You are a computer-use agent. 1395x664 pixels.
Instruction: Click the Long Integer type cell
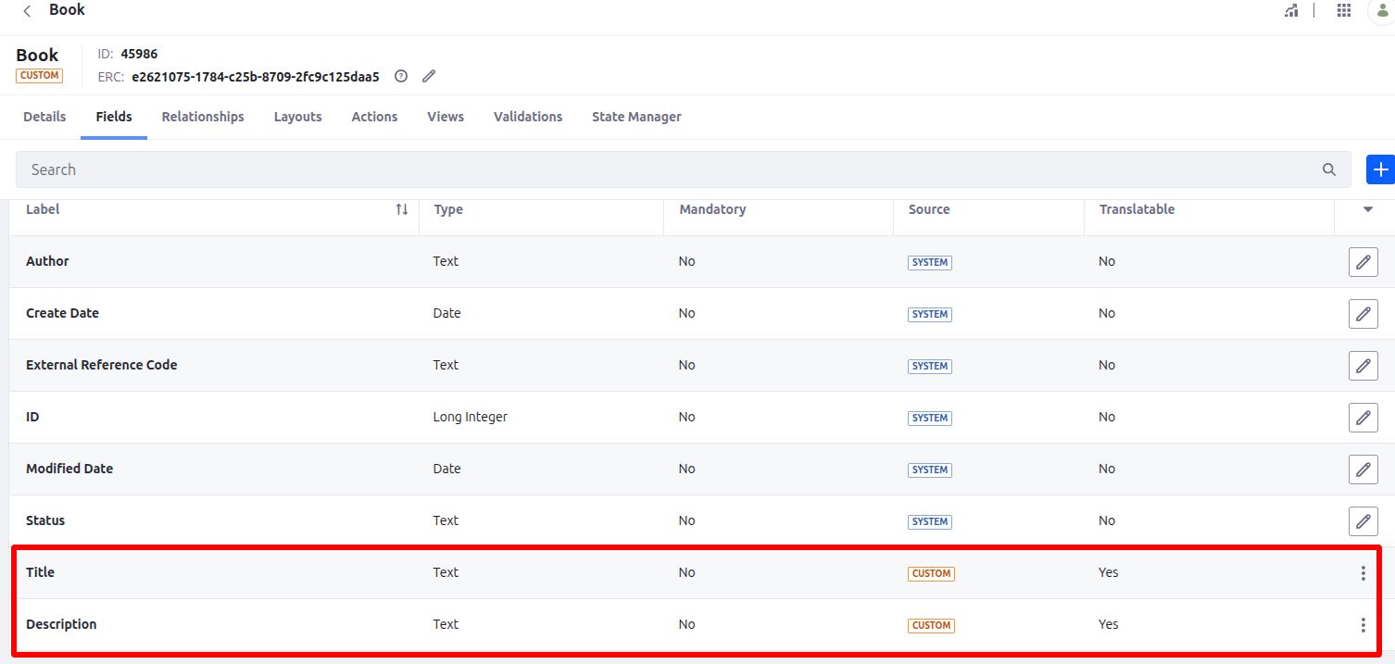(470, 417)
